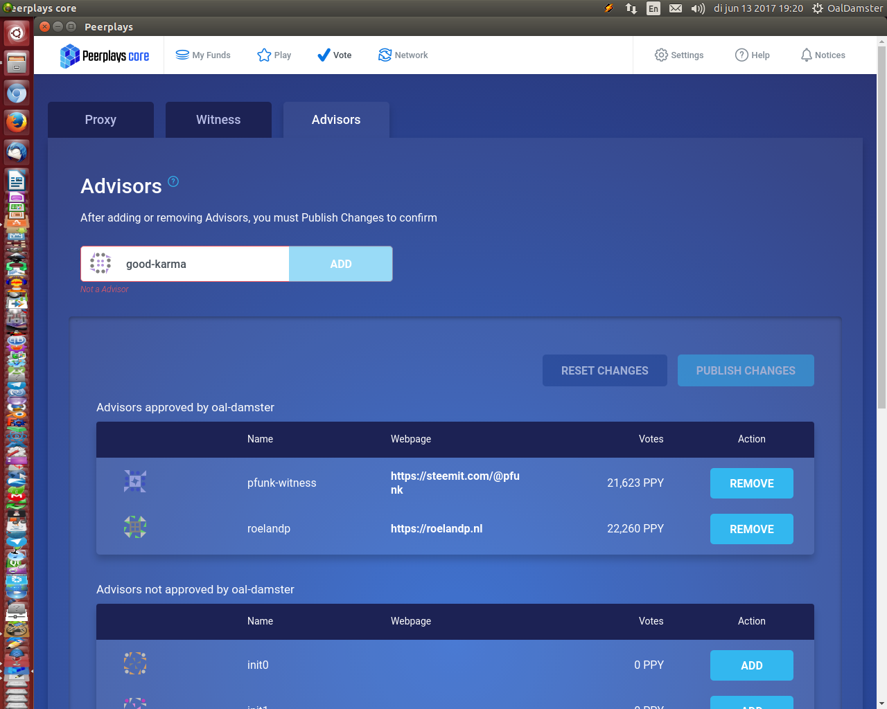Add init0 as an approved advisor
The image size is (887, 709).
point(752,665)
